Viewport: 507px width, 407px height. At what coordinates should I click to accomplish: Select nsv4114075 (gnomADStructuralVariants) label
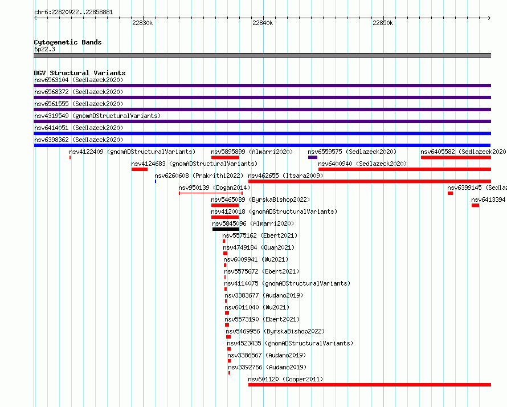[x=287, y=283]
